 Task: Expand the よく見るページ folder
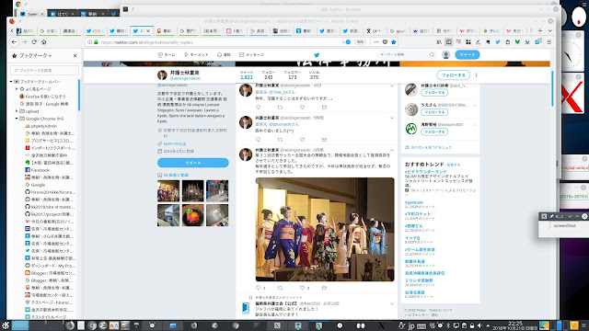(x=17, y=89)
